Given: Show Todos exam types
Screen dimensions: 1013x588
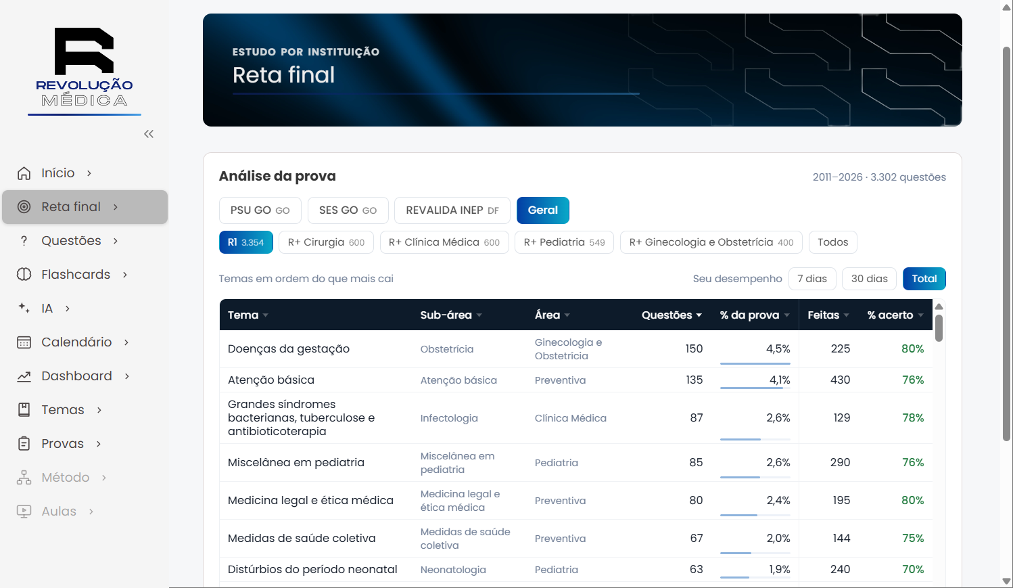Looking at the screenshot, I should point(833,242).
